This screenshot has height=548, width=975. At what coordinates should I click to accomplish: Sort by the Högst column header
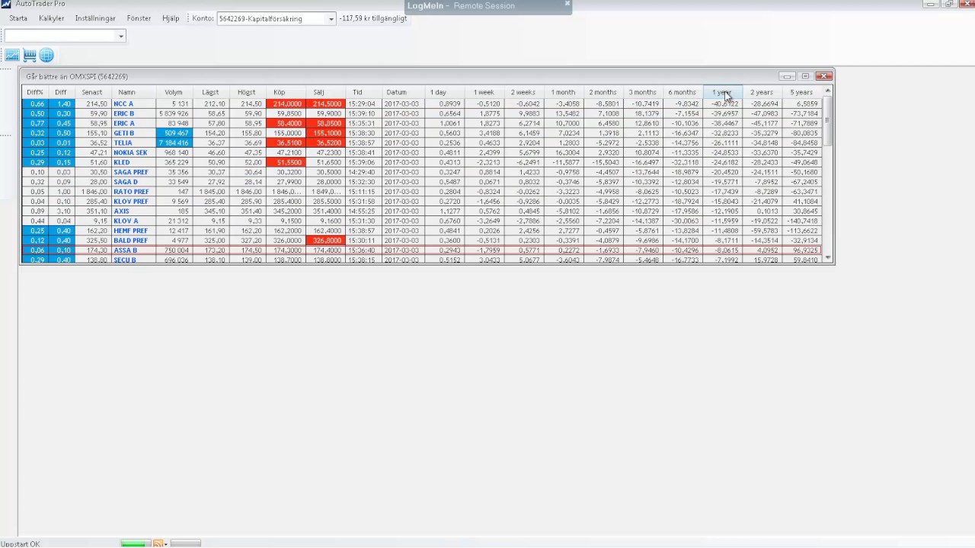(247, 92)
